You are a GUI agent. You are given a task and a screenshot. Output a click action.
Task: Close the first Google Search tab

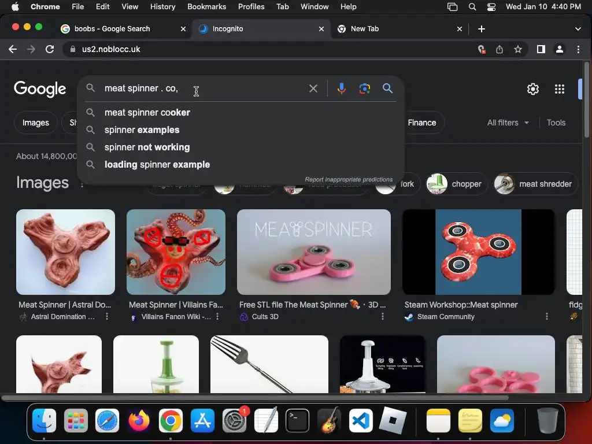(183, 29)
